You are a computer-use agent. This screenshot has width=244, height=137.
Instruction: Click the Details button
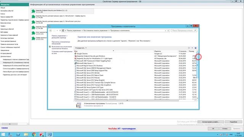[234, 122]
